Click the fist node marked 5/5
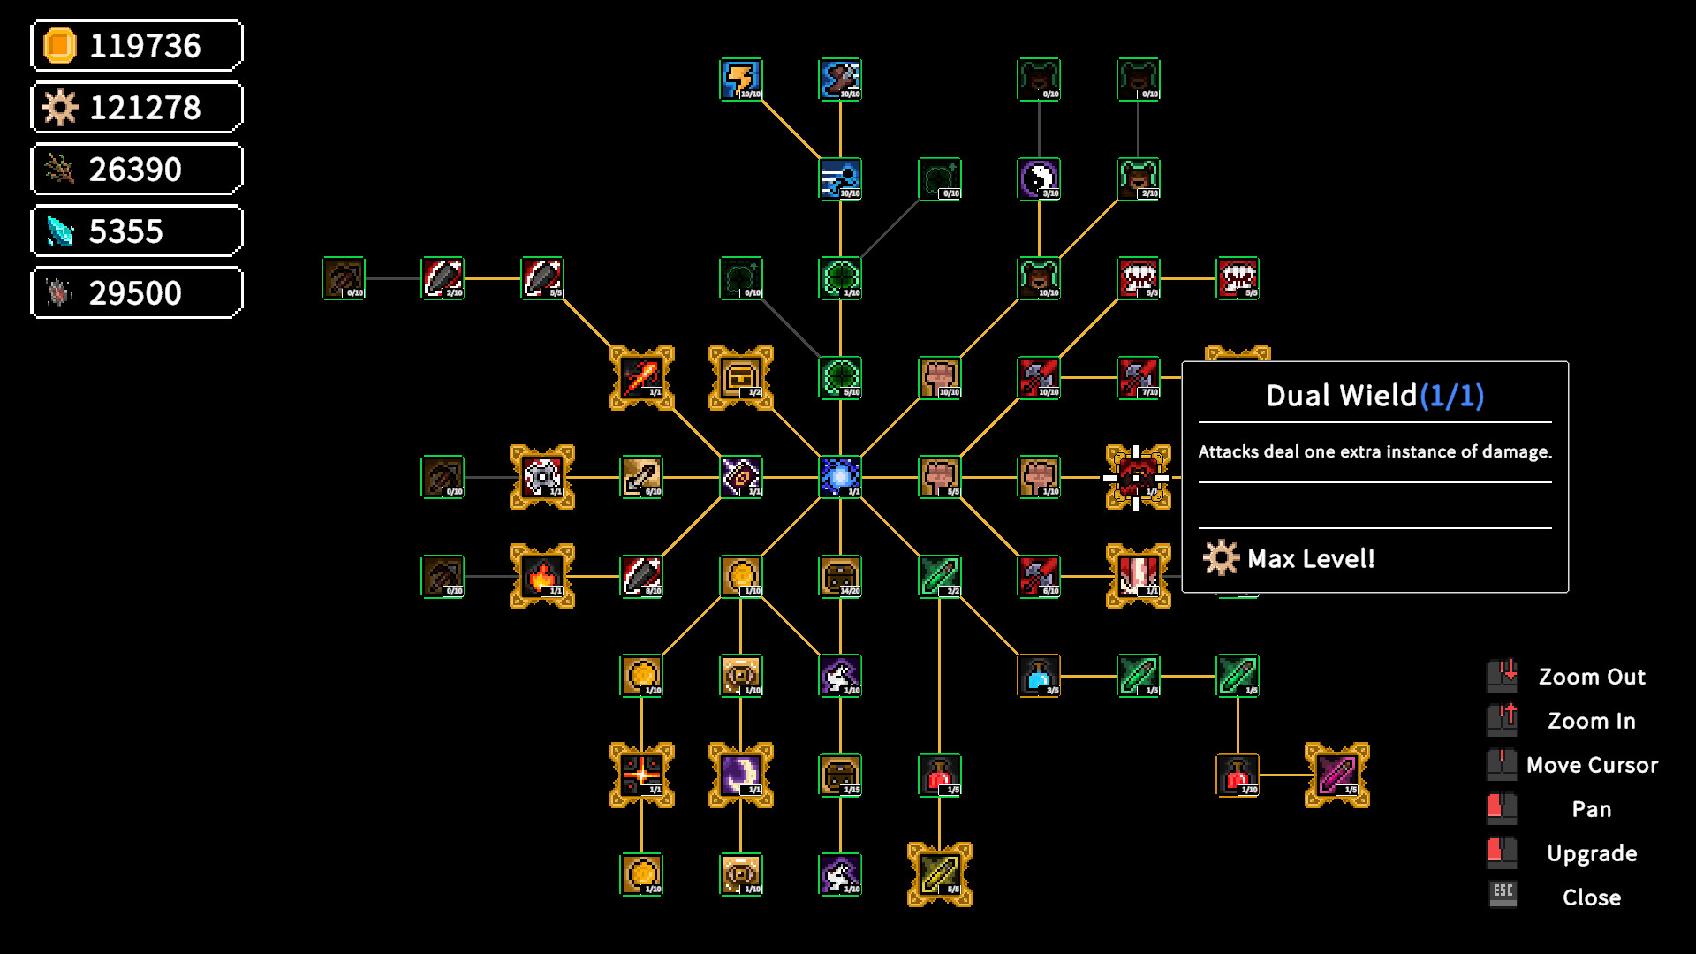This screenshot has width=1696, height=954. click(939, 477)
